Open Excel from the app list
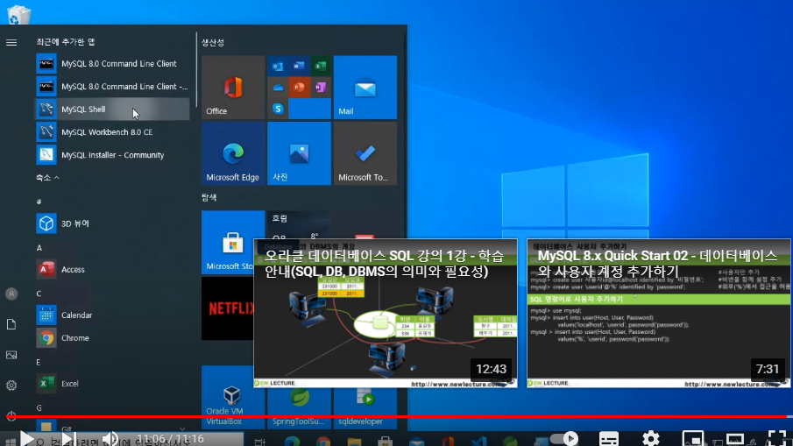 point(112,384)
